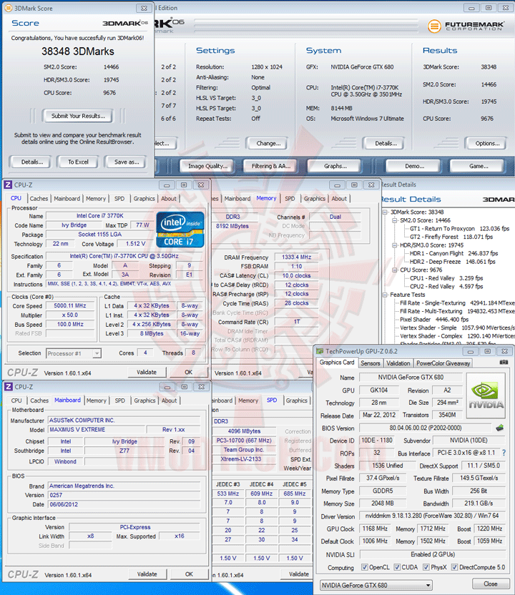The width and height of the screenshot is (515, 595).
Task: Click the BIOS Version 0257 value
Action: tap(124, 495)
